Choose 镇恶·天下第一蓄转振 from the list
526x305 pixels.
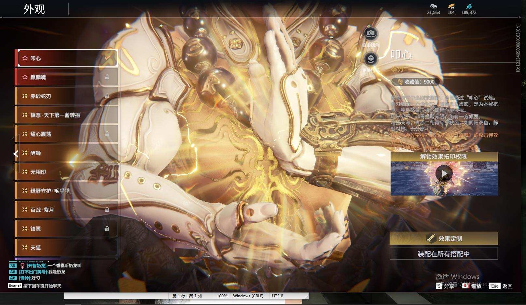[67, 115]
